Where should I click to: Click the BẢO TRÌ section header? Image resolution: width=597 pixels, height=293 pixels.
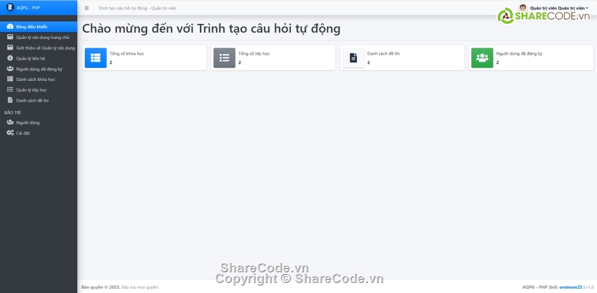[x=12, y=113]
